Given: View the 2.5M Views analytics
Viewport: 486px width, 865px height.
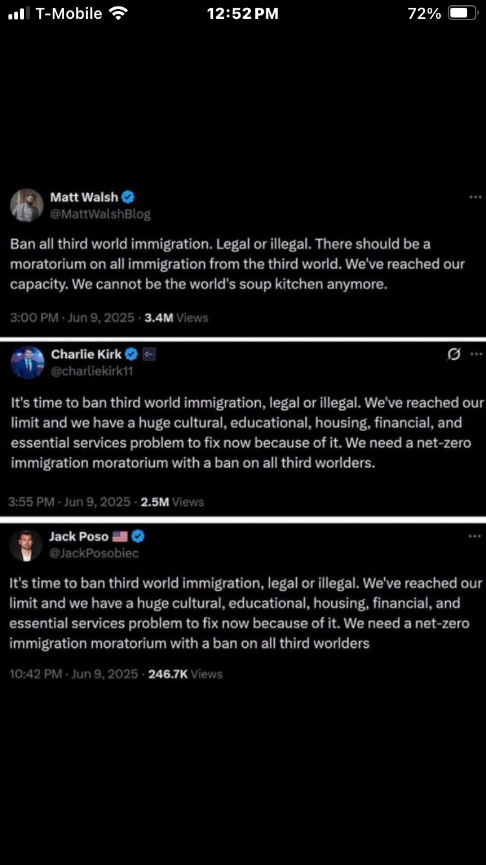Looking at the screenshot, I should [x=172, y=502].
